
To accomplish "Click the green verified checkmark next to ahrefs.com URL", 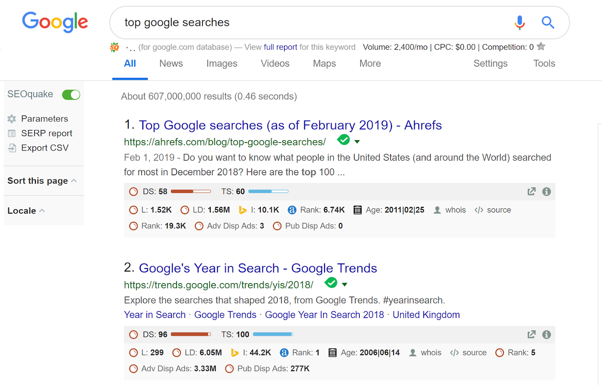I will coord(343,140).
